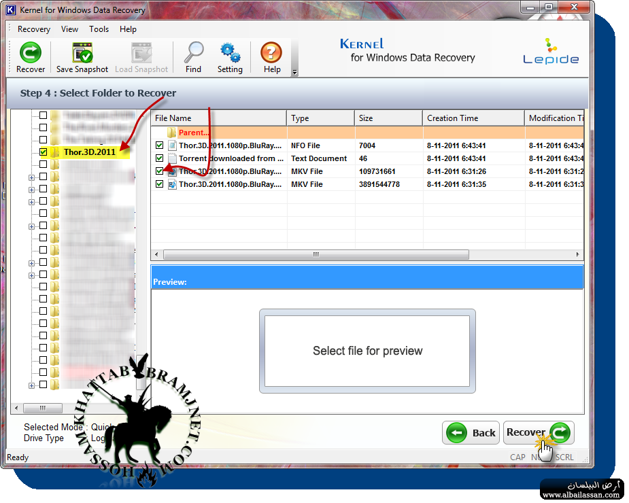Uncheck the NFO File row checkbox
The width and height of the screenshot is (629, 503).
pos(159,145)
